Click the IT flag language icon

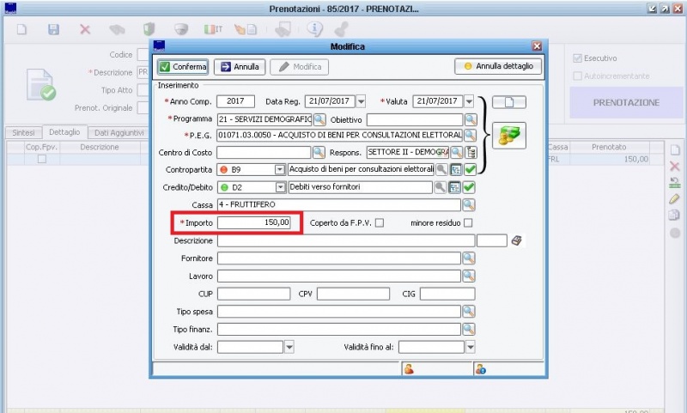click(213, 29)
